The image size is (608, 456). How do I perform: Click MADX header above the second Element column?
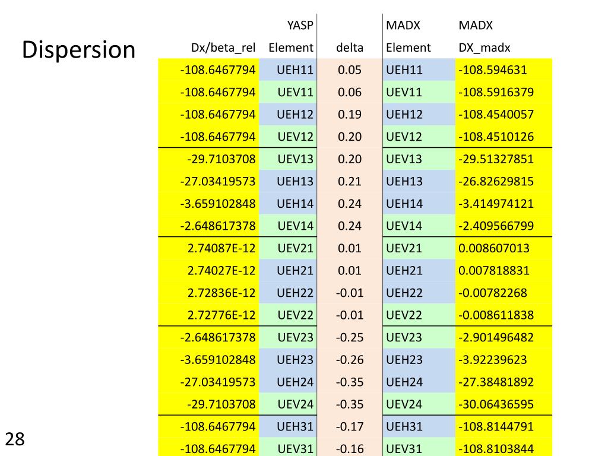pyautogui.click(x=403, y=26)
